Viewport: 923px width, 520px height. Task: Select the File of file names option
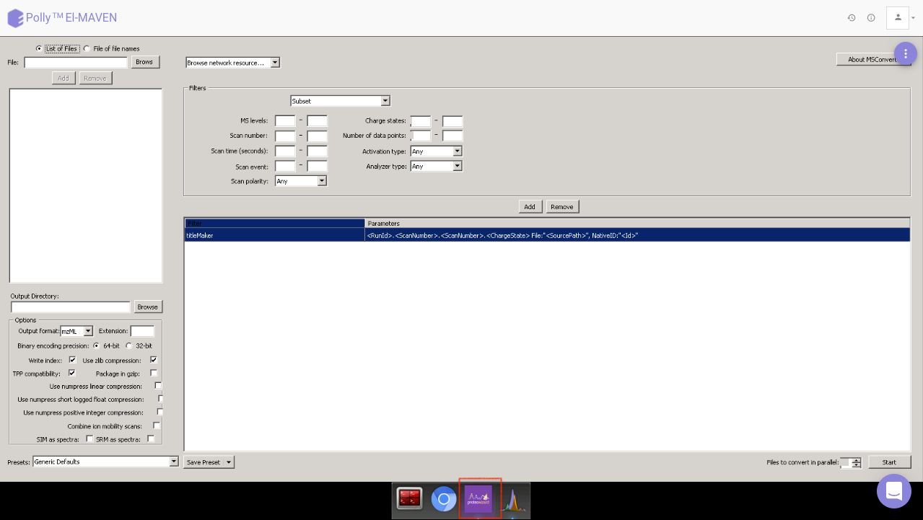[87, 48]
